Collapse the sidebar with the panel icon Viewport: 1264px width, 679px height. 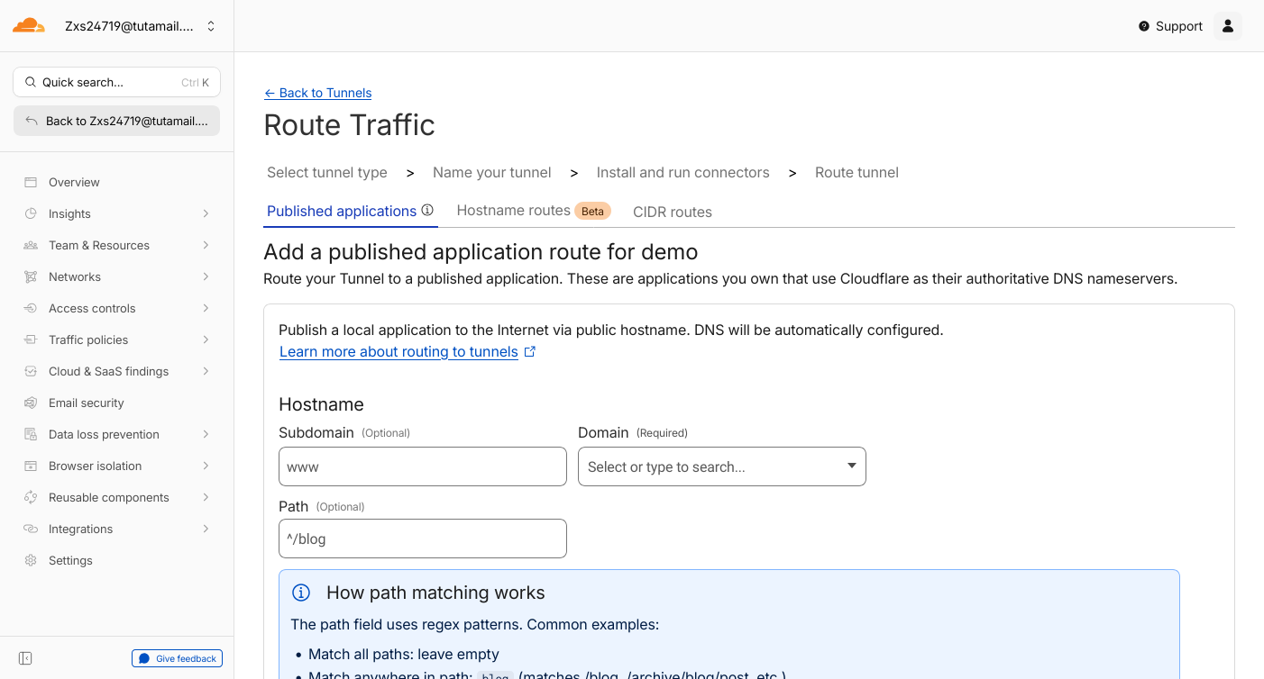tap(25, 658)
